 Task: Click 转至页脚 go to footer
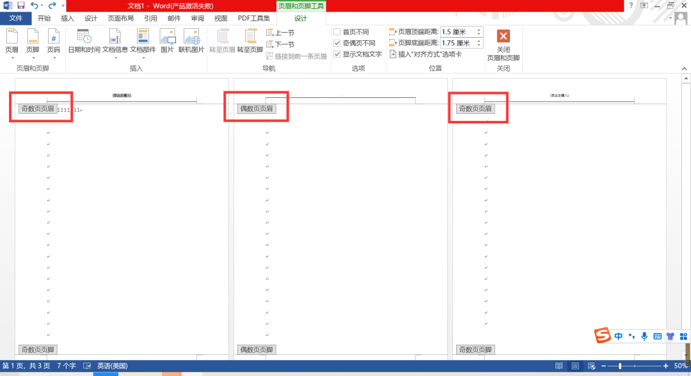(250, 42)
